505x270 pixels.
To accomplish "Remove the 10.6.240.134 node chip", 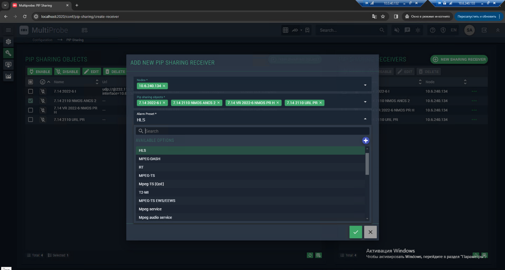I will pos(164,86).
